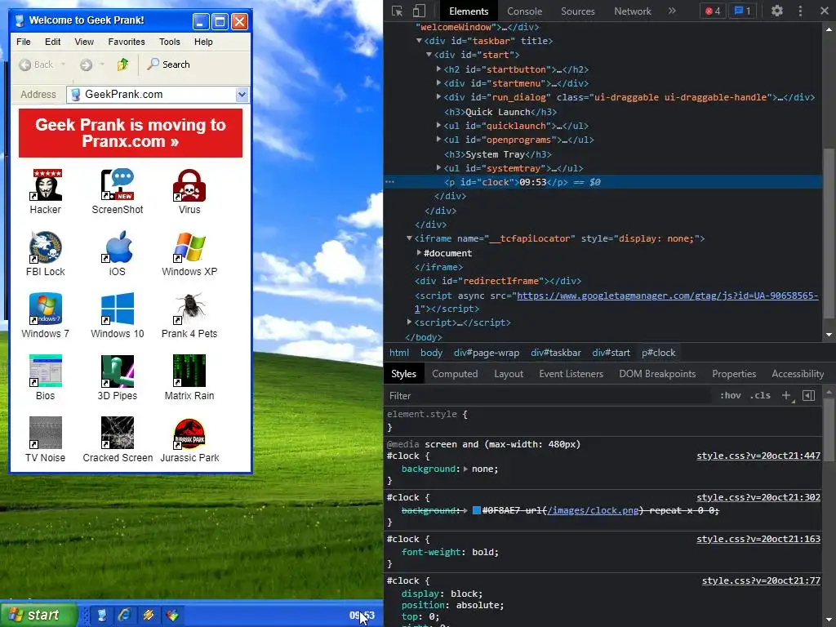Open the Bios icon
The image size is (836, 627).
[46, 371]
